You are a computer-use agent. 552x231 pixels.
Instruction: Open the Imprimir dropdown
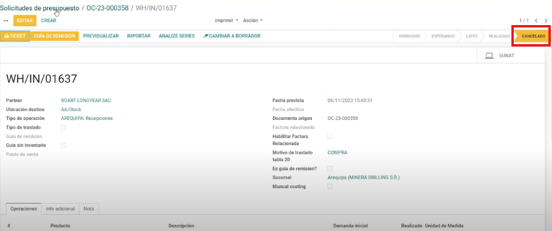(x=227, y=21)
